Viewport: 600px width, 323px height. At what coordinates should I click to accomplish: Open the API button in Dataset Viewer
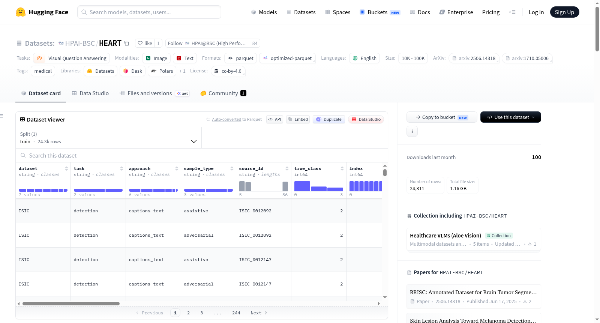click(274, 119)
